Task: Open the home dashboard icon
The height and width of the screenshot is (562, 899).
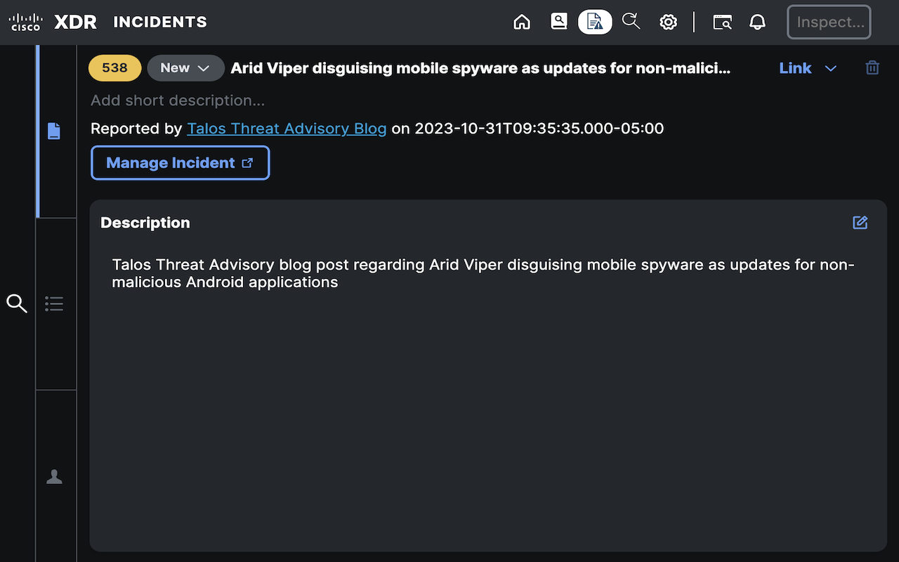Action: [522, 22]
